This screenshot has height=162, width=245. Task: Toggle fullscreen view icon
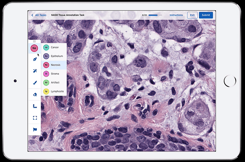(x=35, y=118)
